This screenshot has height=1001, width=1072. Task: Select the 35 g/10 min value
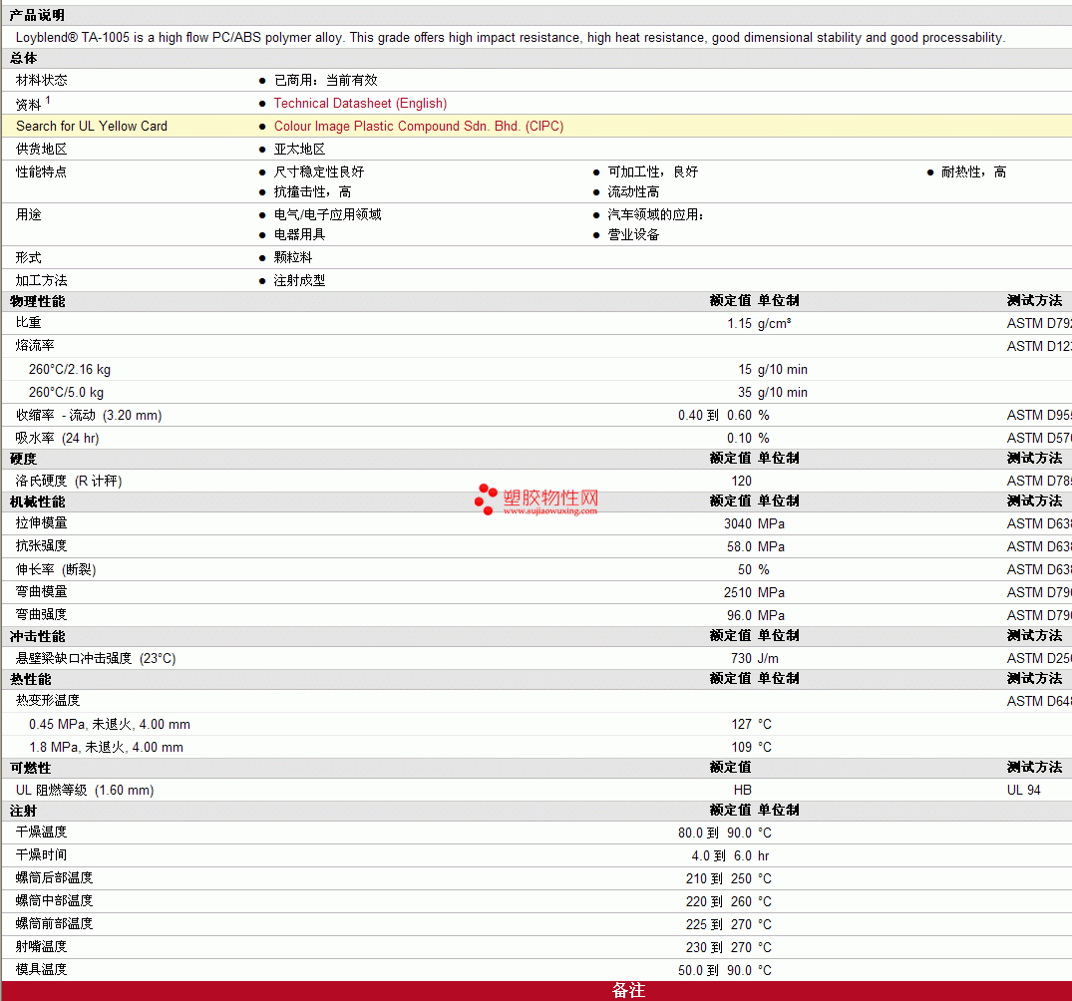[773, 393]
